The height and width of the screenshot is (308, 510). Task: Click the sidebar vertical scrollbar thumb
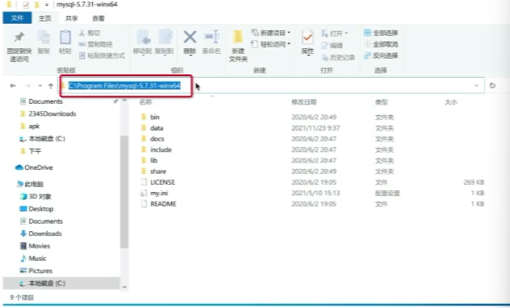coord(124,192)
